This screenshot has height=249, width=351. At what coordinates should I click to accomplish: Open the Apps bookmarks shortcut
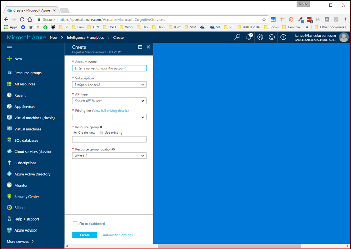coord(11,27)
